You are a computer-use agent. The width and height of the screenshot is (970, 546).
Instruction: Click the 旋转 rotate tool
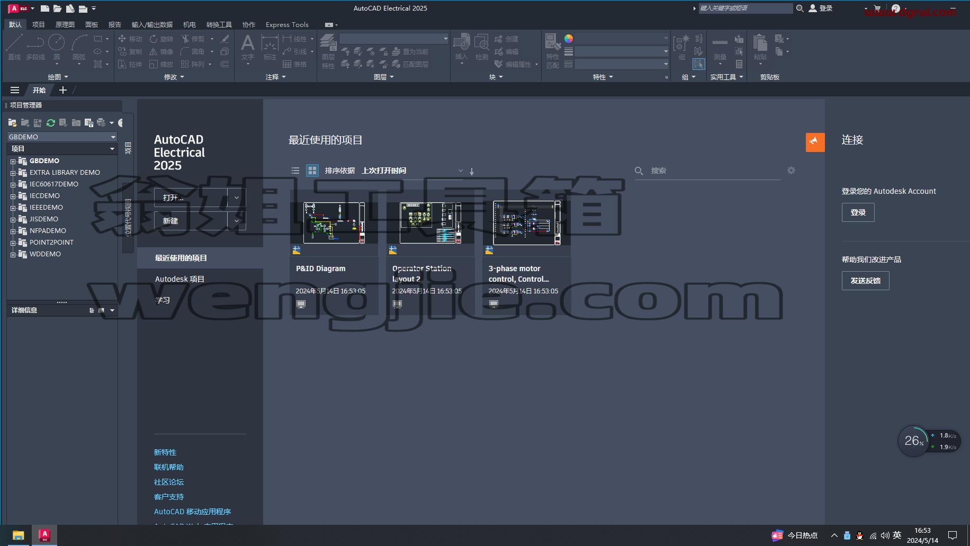pyautogui.click(x=161, y=39)
